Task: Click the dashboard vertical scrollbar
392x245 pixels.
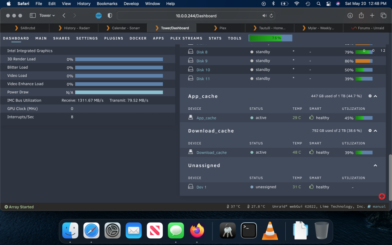Action: [390, 177]
